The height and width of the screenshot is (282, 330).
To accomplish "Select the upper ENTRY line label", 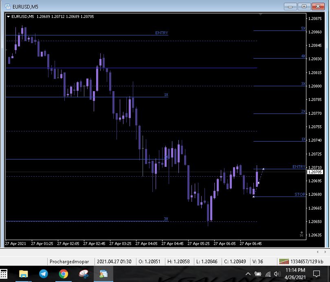I will [x=161, y=33].
